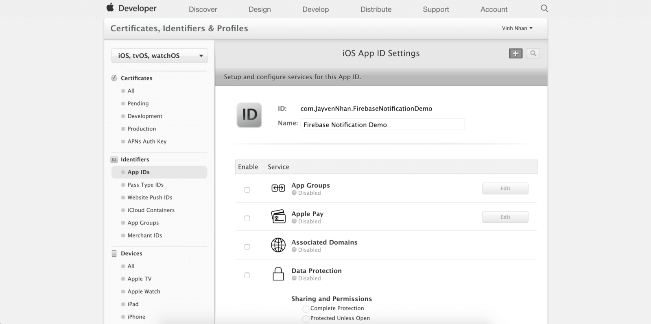Select Protected Unless Open radio option
Viewport: 651px width, 324px height.
[x=306, y=319]
